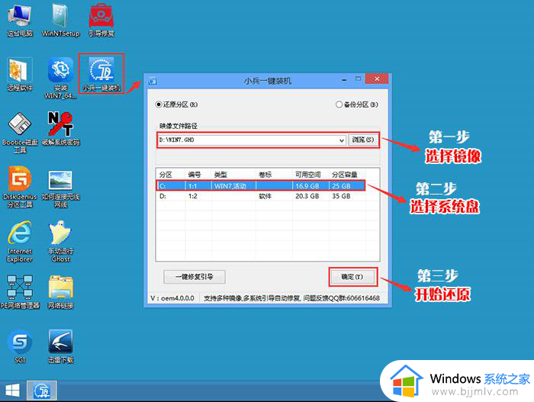Close the 小兵一键装机 window
The image size is (534, 402).
tap(377, 79)
